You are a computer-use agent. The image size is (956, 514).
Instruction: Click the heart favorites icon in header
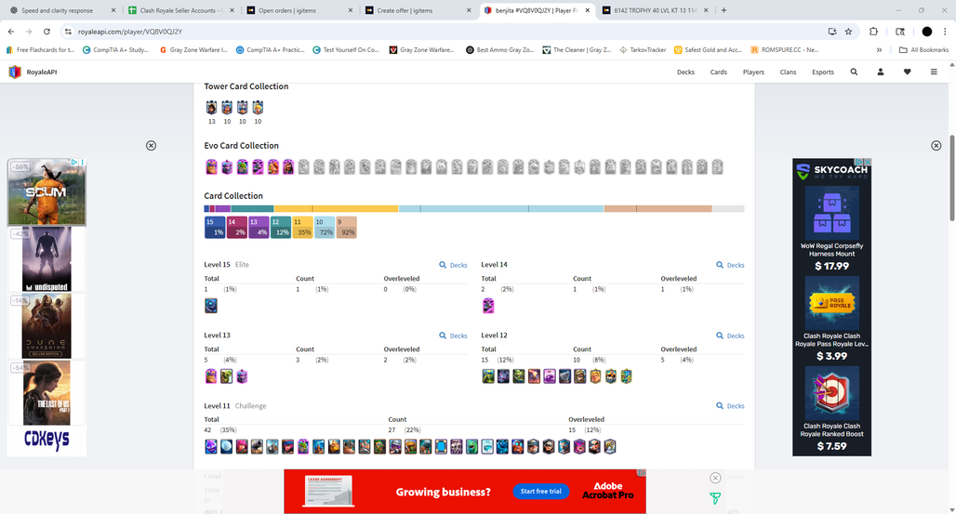point(908,72)
